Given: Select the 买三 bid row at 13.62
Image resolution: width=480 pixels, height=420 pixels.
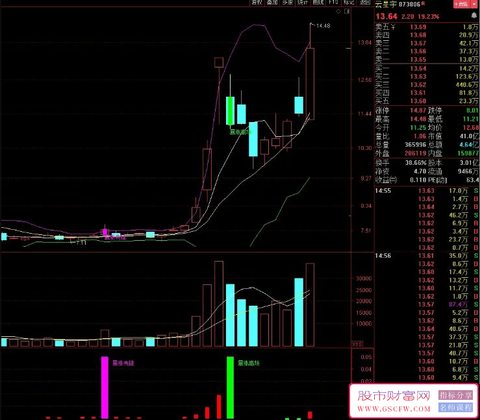Looking at the screenshot, I should pyautogui.click(x=427, y=85).
